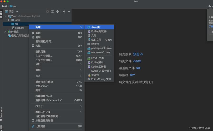
Task: Choose 运行引导式缓存恢复... entry
Action: [57, 116]
